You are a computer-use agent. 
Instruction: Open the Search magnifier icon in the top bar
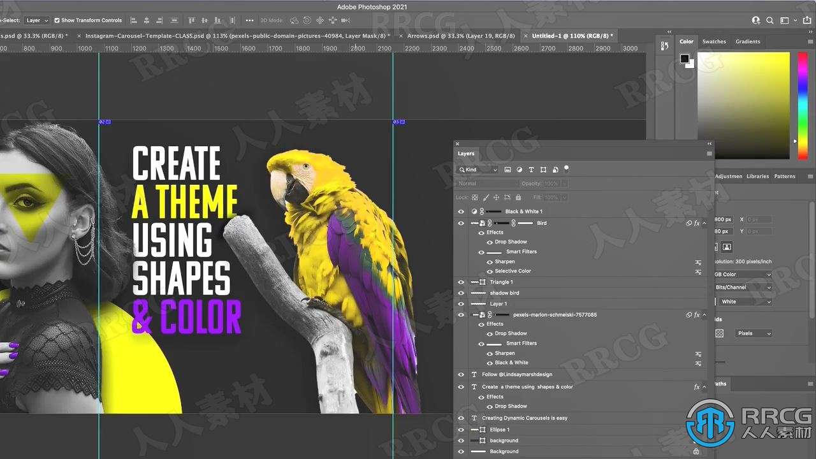tap(770, 20)
